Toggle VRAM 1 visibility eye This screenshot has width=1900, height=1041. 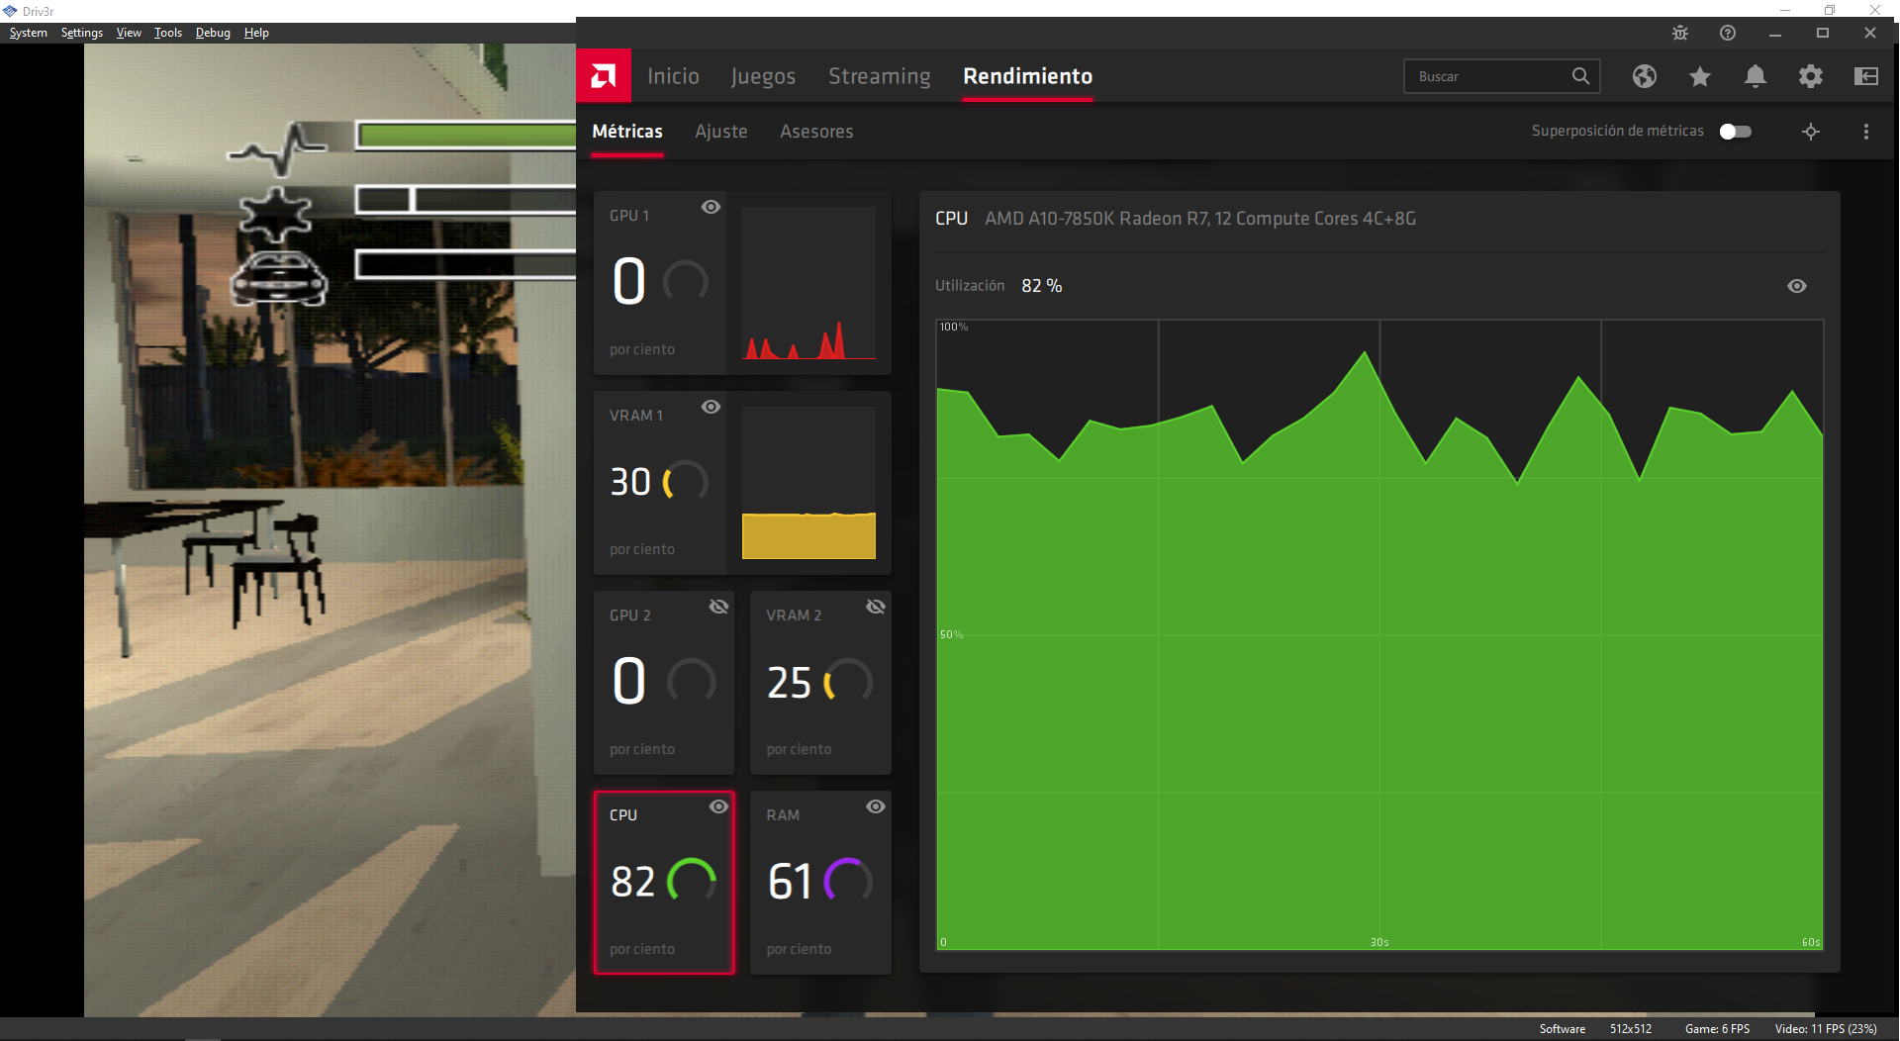pyautogui.click(x=711, y=407)
